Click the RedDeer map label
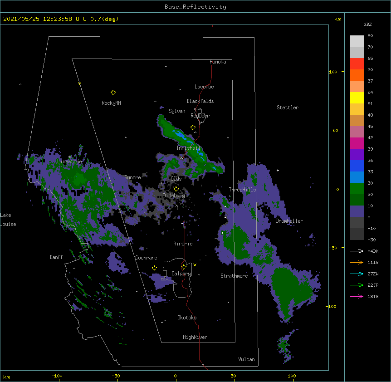Viewport: 391px width, 382px height. (x=200, y=115)
